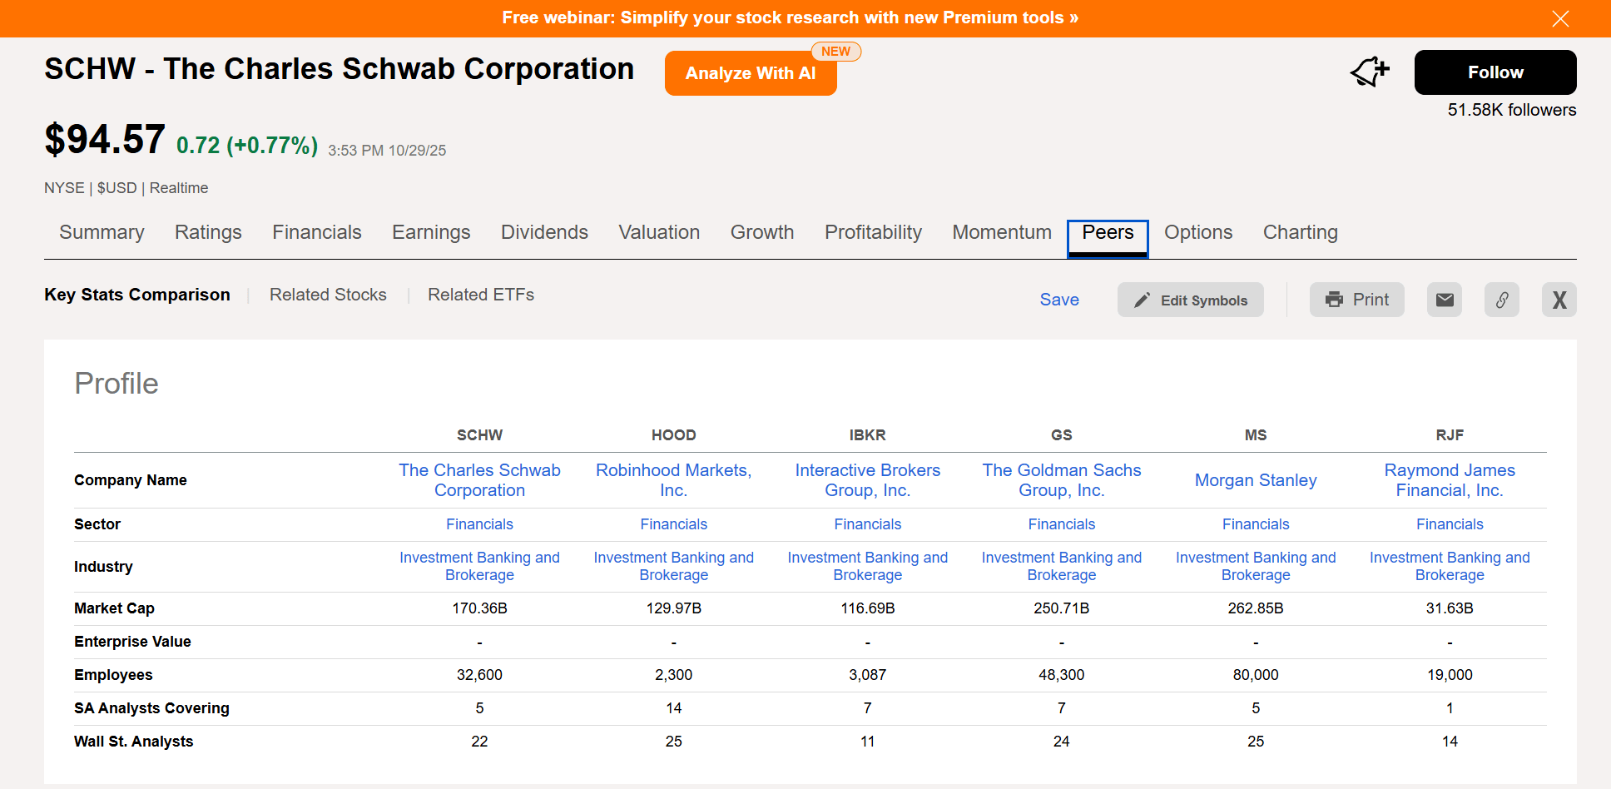
Task: Open the price alert bell icon
Action: click(x=1369, y=72)
